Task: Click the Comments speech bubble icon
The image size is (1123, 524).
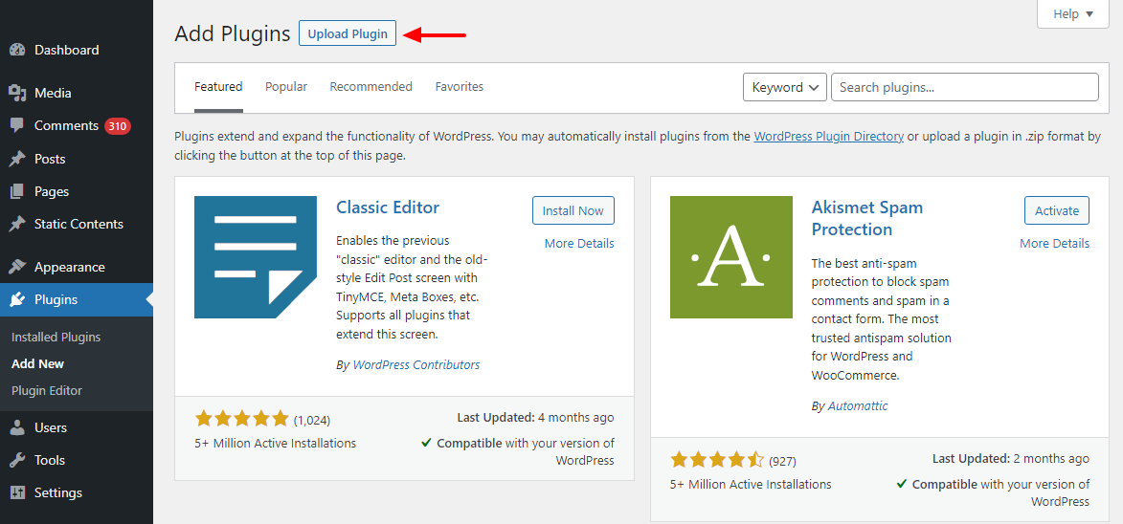Action: 16,125
